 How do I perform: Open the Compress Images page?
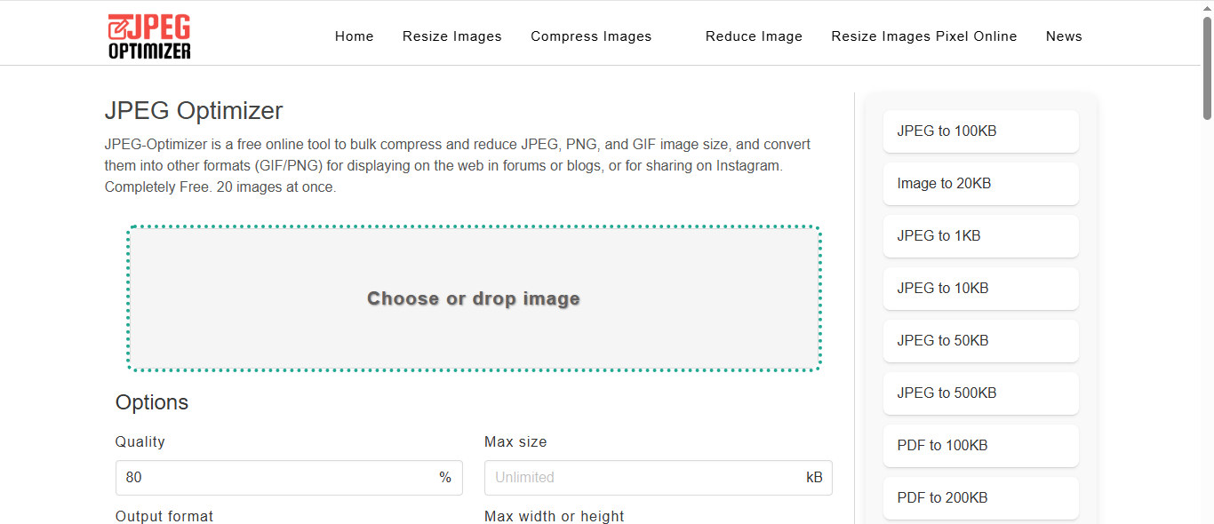pyautogui.click(x=591, y=36)
